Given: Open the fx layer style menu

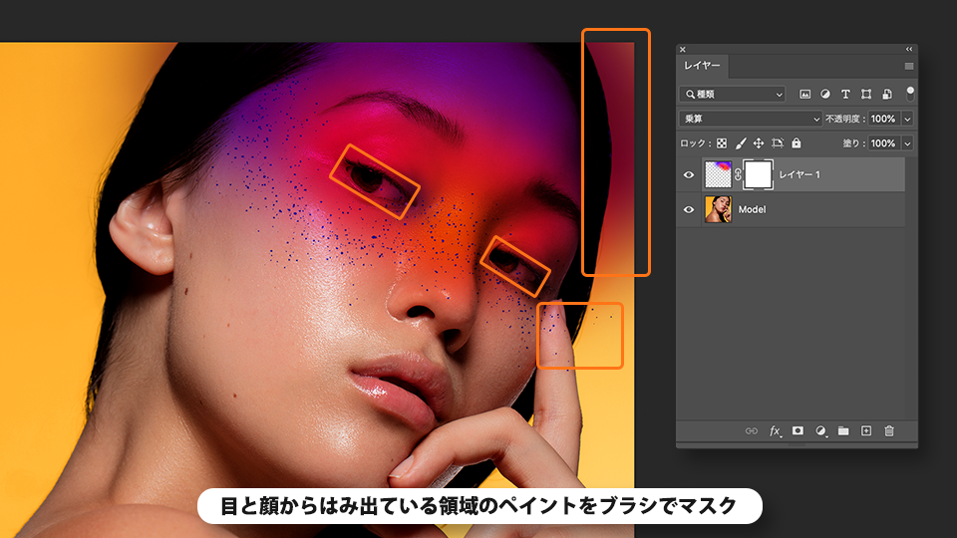Looking at the screenshot, I should (776, 430).
